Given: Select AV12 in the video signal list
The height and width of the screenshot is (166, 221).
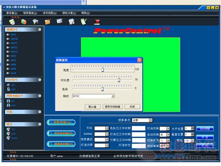Looking at the screenshot, I should [14, 47].
